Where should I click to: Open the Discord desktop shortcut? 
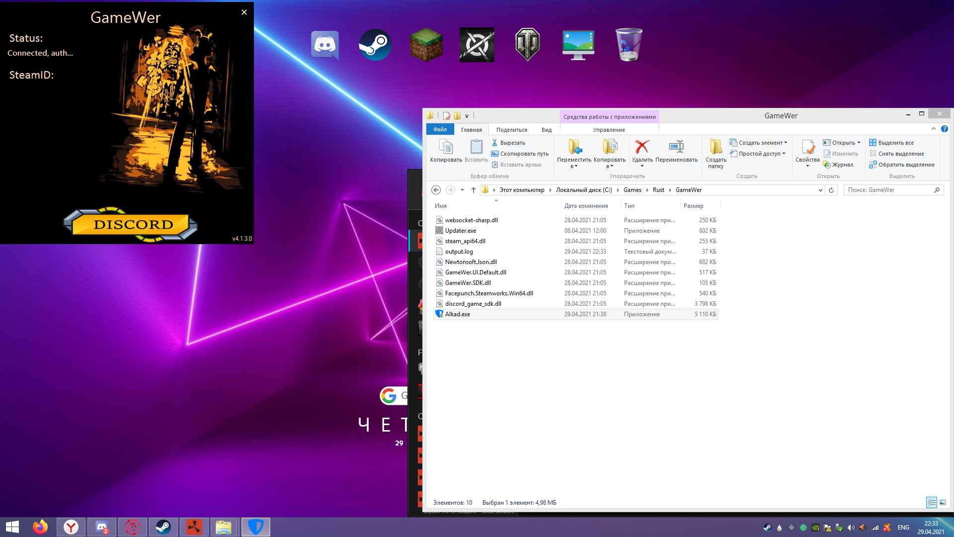pyautogui.click(x=325, y=45)
